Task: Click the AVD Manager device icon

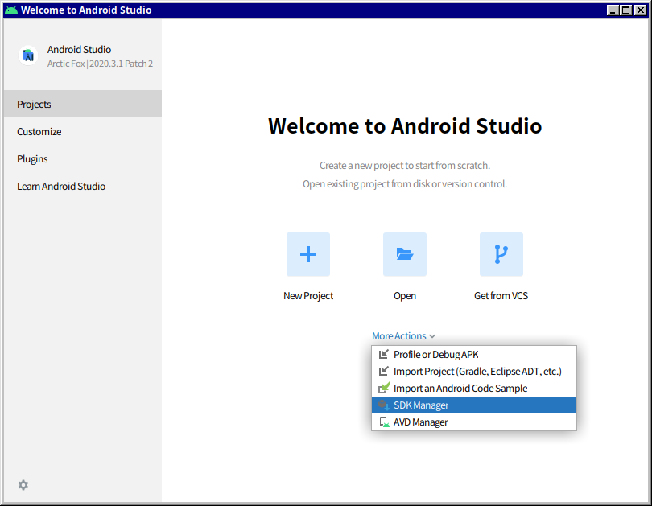Action: click(383, 422)
